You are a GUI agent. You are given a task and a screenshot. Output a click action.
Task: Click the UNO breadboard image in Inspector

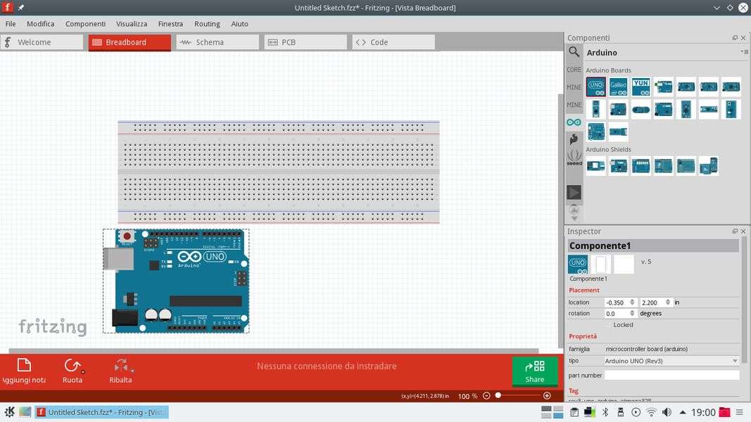(578, 264)
